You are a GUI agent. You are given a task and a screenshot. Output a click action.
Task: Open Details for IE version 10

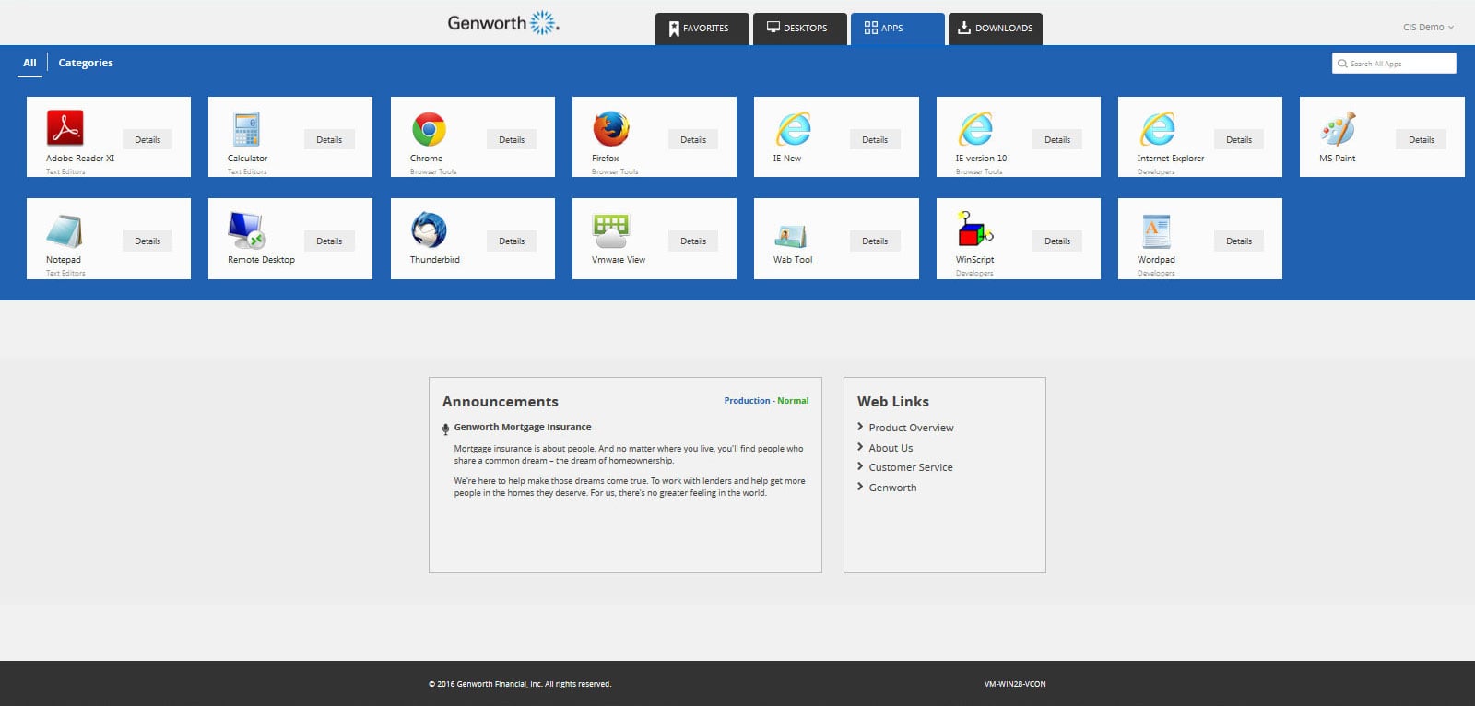(x=1057, y=140)
